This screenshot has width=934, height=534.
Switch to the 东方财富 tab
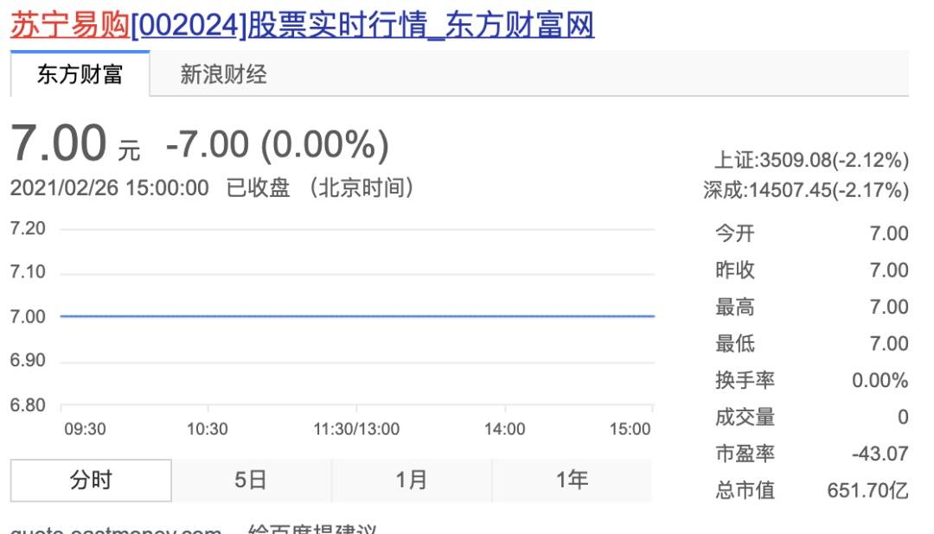(x=80, y=74)
